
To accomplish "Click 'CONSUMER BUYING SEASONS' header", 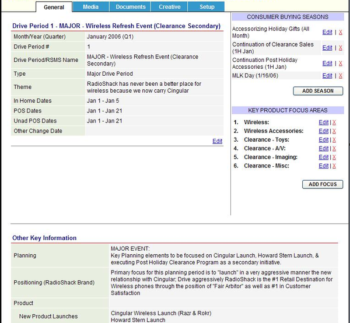I will pos(288,17).
